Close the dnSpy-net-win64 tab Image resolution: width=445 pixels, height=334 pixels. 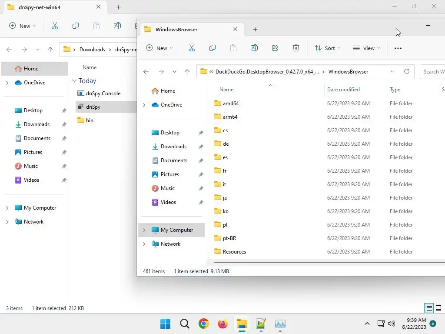point(98,7)
